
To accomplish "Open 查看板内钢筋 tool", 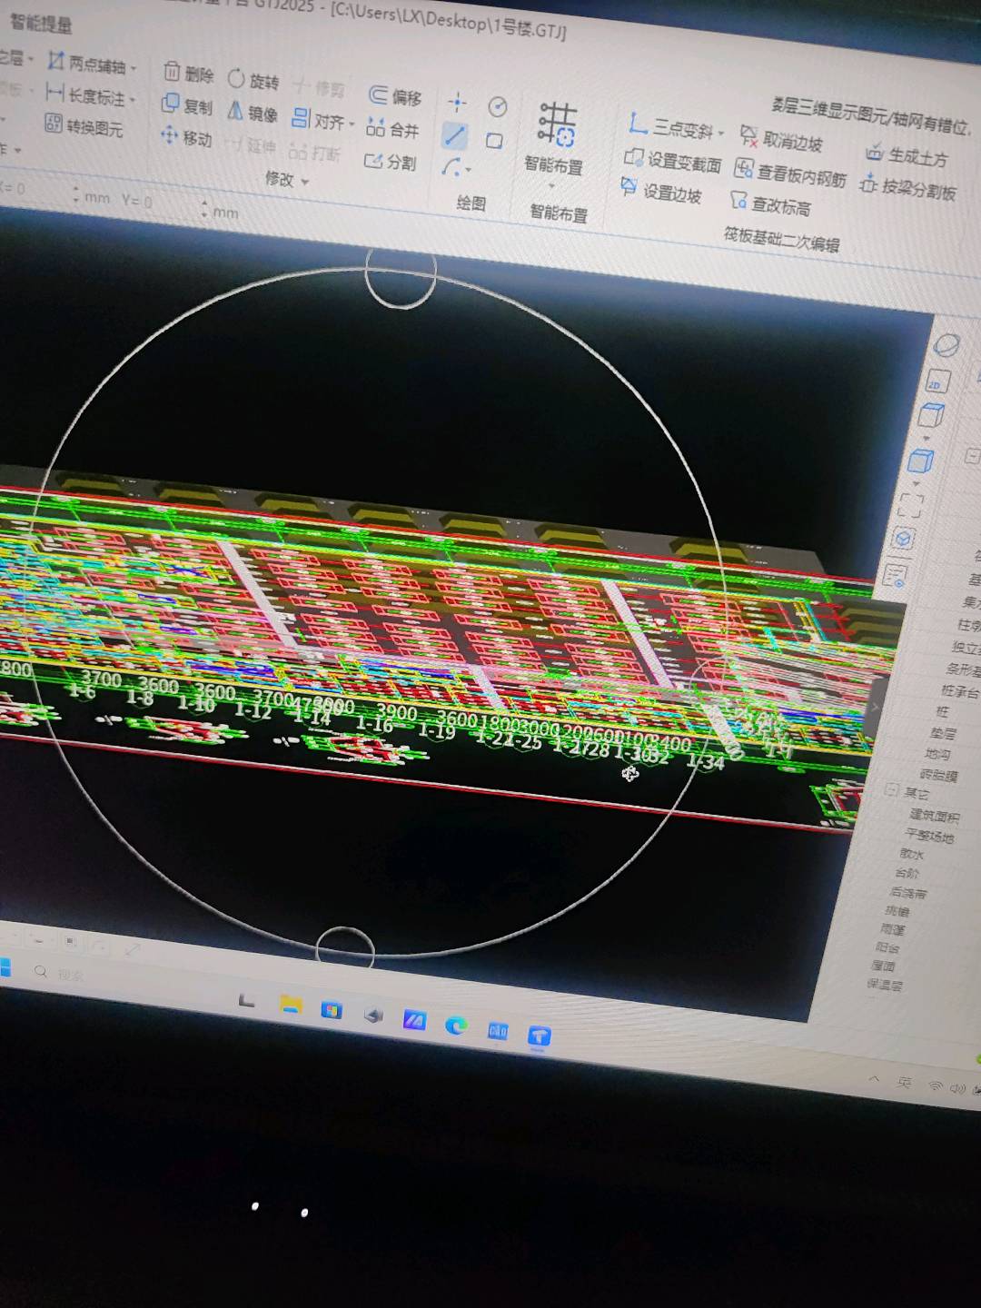I will 790,174.
